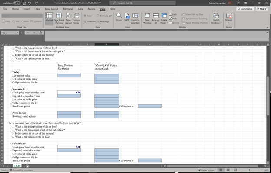Click Maria Hernandez account avatar

point(229,3)
